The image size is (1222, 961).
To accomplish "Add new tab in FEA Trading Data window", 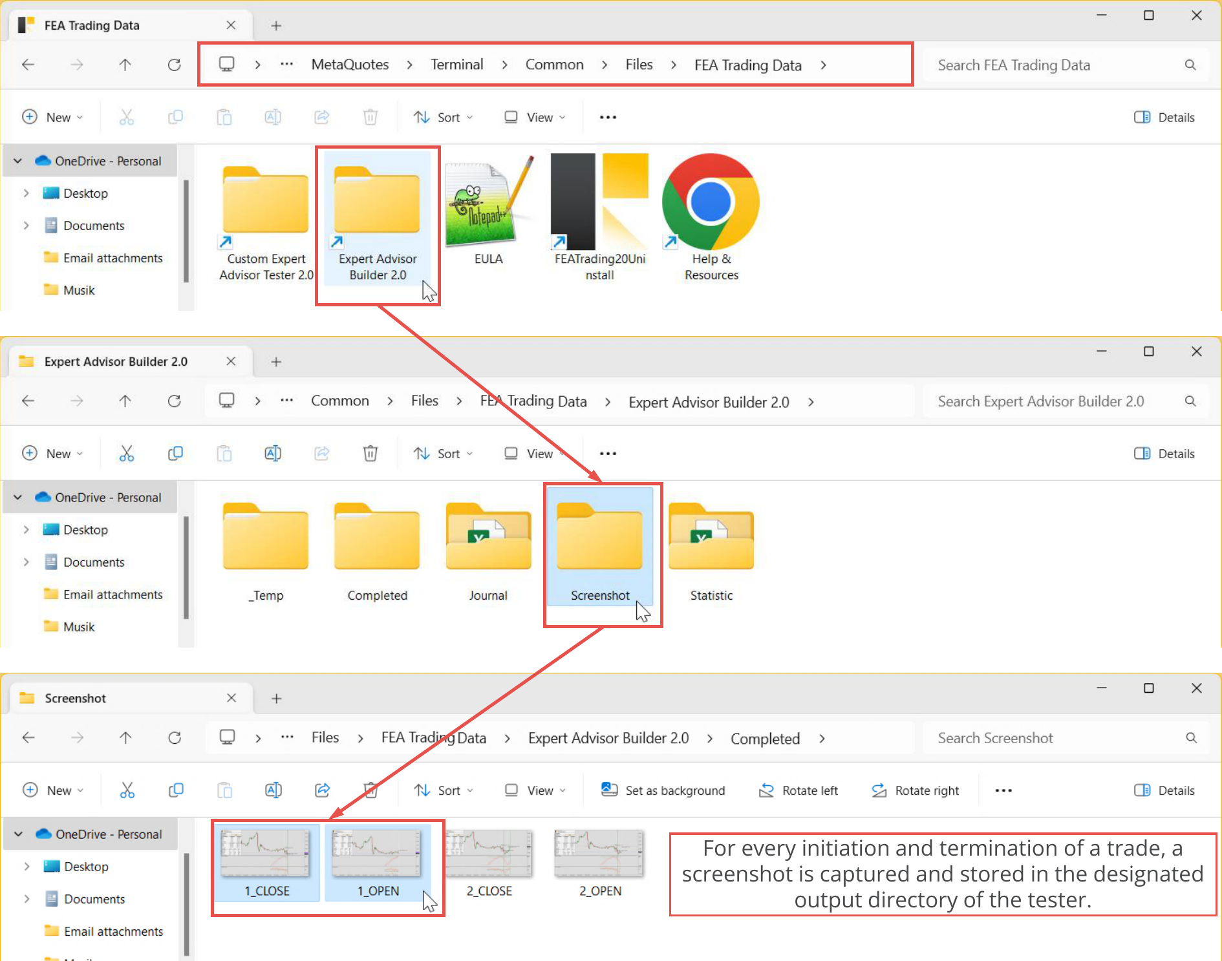I will pyautogui.click(x=276, y=26).
